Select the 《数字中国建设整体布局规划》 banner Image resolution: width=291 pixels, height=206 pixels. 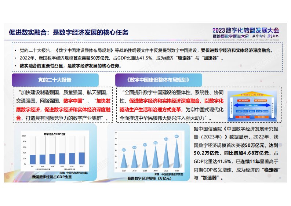pos(158,80)
